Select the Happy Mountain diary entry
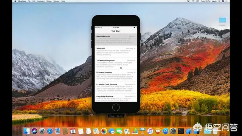The image size is (242, 136). (x=116, y=39)
